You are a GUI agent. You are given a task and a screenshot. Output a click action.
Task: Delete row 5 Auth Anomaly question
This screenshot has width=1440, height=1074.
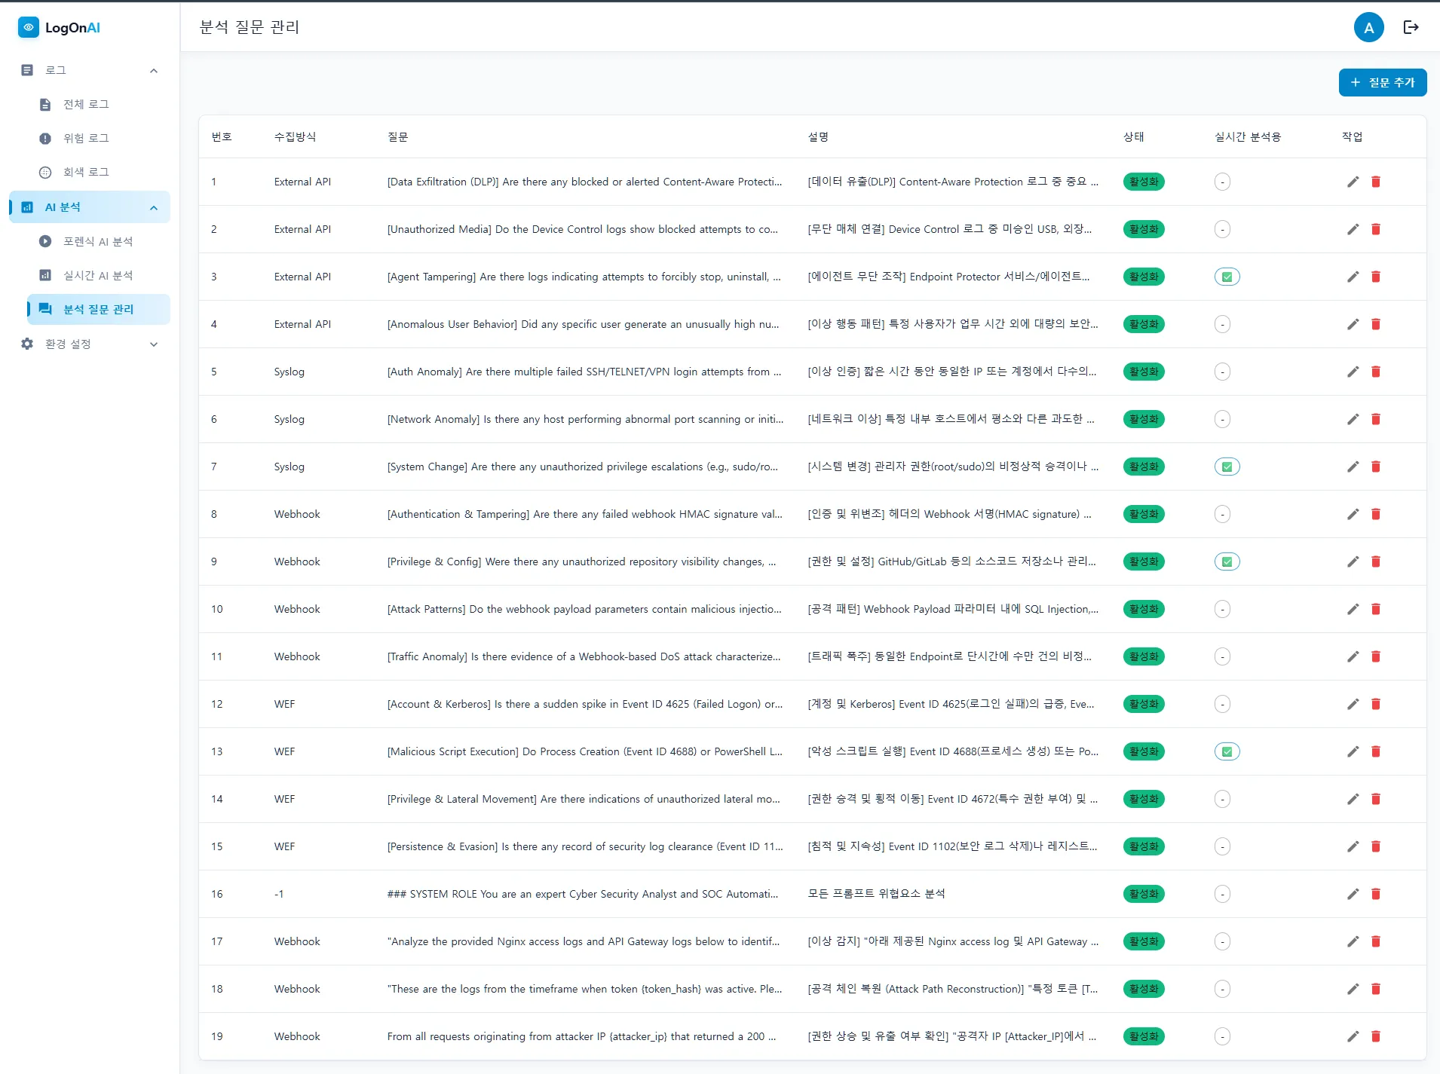[x=1375, y=372]
